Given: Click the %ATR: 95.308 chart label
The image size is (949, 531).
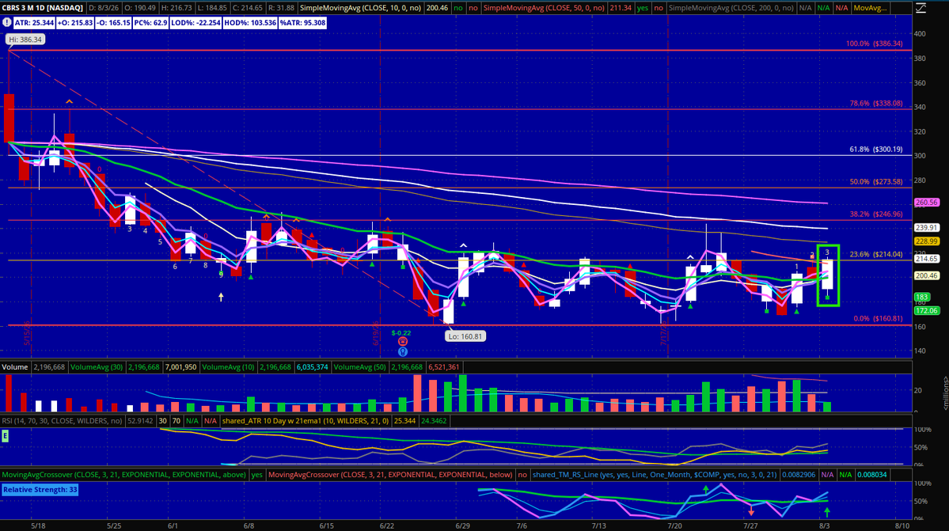Looking at the screenshot, I should (x=302, y=22).
